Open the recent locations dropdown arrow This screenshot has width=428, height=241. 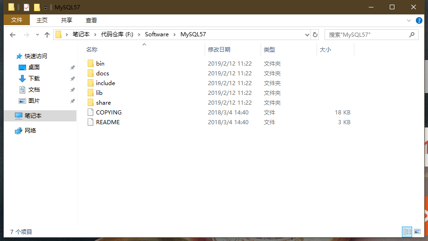tap(37, 35)
